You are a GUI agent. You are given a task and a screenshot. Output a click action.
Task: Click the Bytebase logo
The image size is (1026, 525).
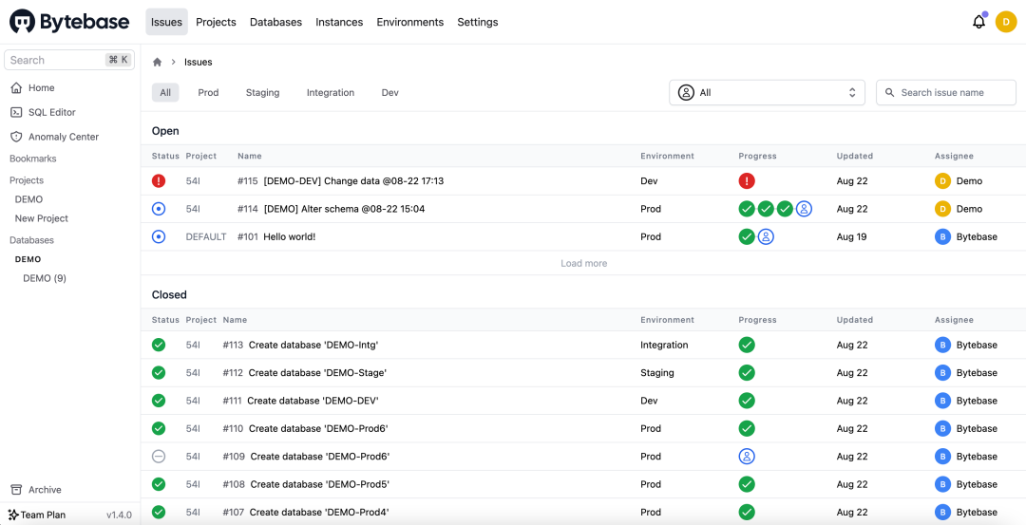tap(68, 22)
